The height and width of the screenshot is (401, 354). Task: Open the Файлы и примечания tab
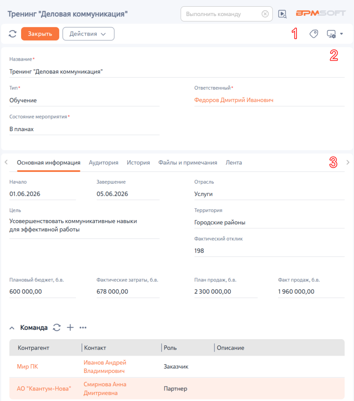coord(188,163)
